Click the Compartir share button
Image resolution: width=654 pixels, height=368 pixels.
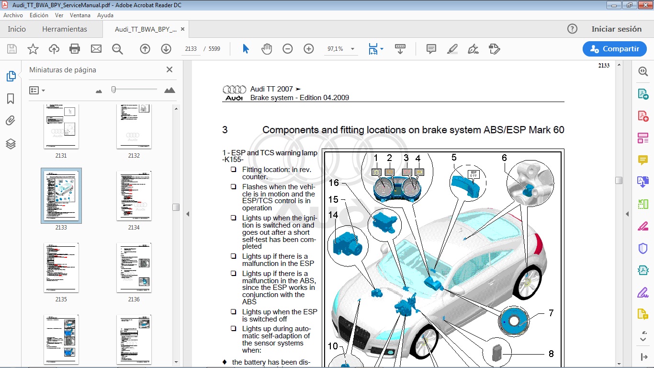pos(615,49)
